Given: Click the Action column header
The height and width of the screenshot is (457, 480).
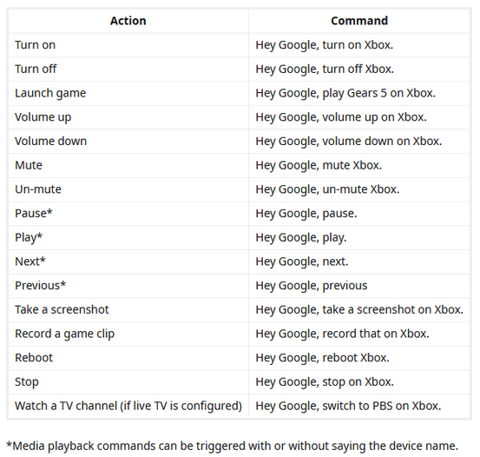Looking at the screenshot, I should pos(128,21).
